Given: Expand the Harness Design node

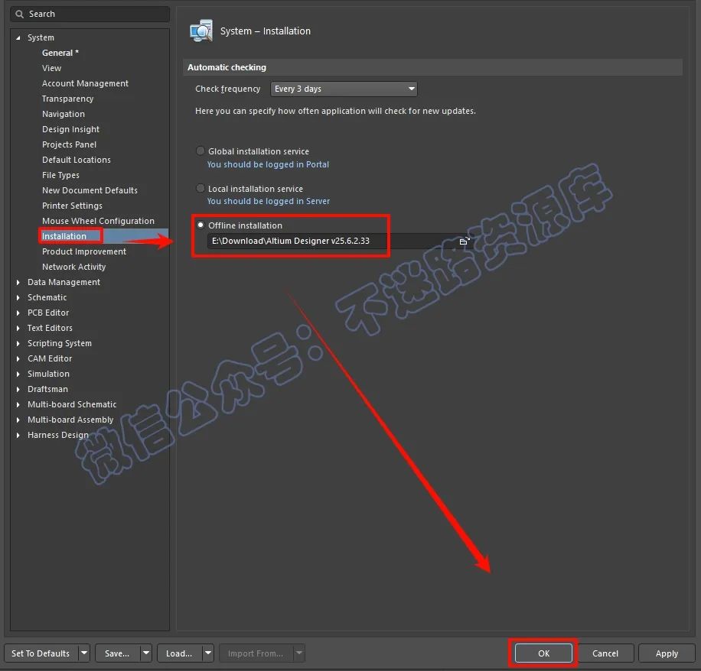Looking at the screenshot, I should [18, 435].
